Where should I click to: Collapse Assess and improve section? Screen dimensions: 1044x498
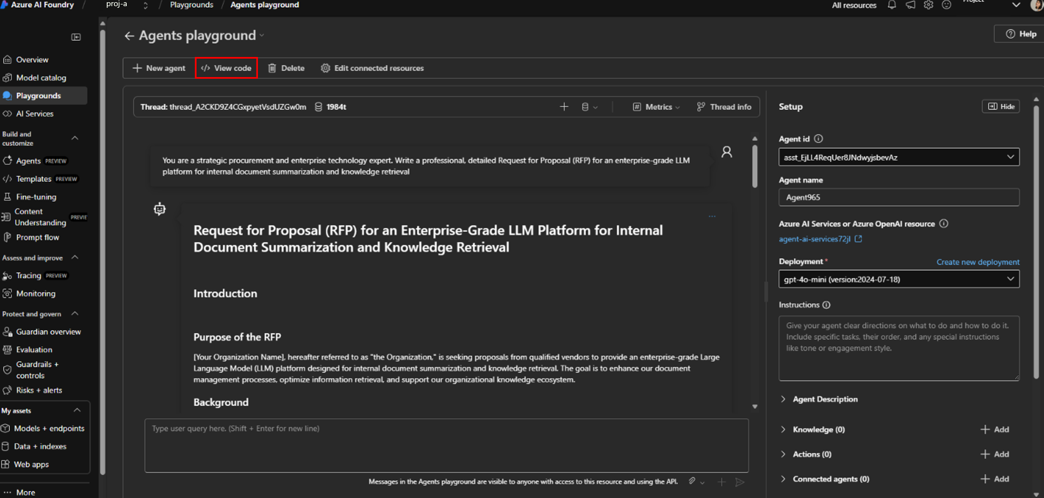click(75, 258)
